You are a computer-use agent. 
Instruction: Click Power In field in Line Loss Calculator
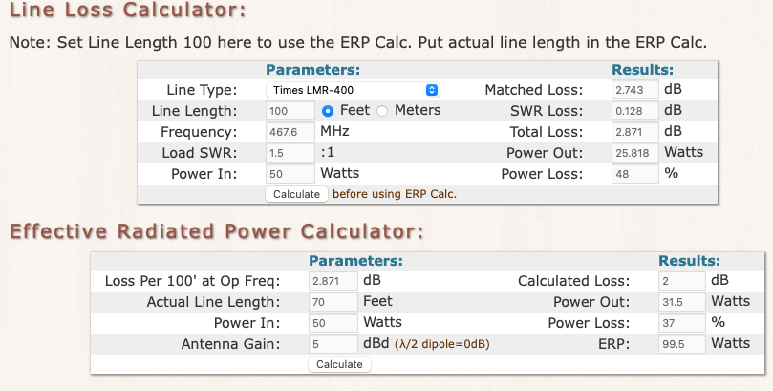[290, 174]
